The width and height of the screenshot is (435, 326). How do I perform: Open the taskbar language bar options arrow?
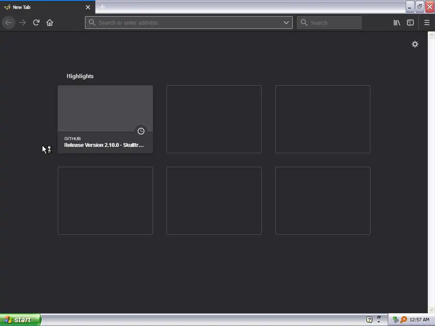[x=379, y=322]
